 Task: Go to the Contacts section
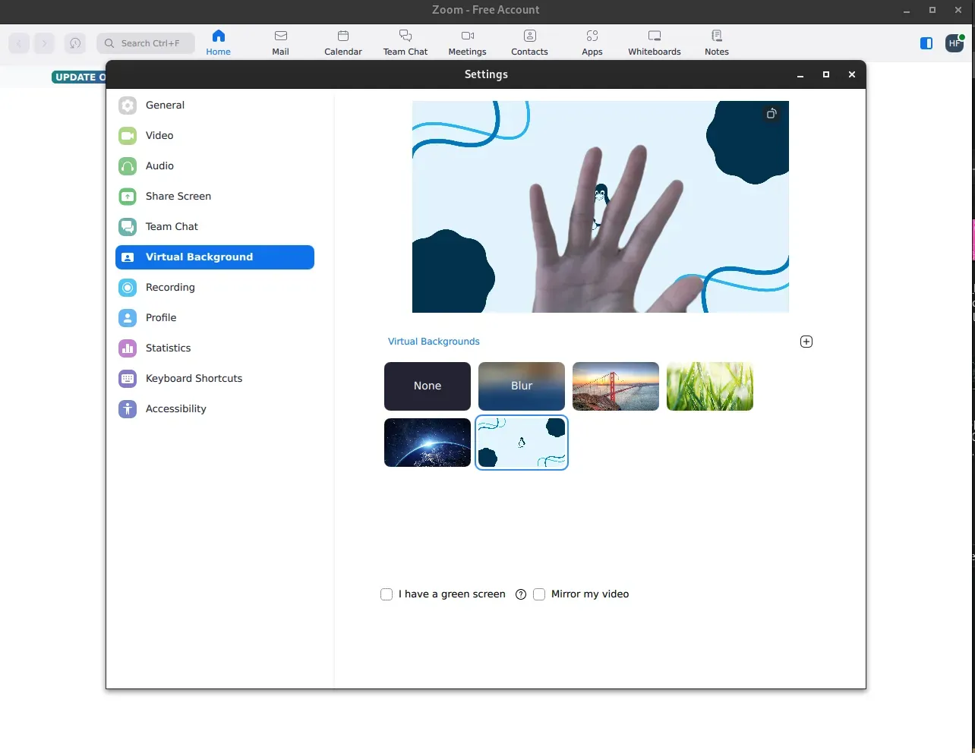point(529,43)
